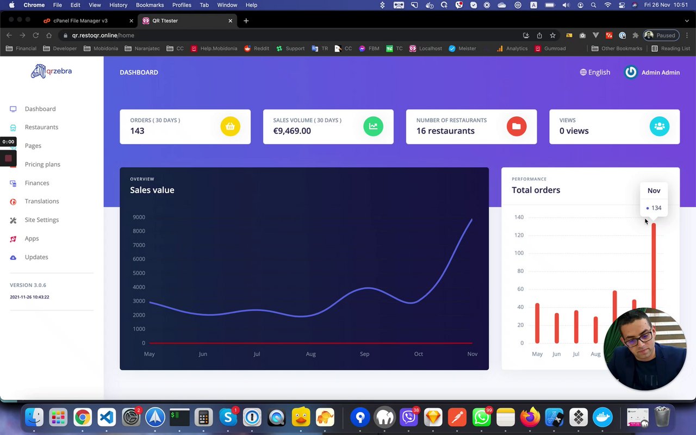Click the Nov bar in Total orders
Viewport: 696px width, 435px height.
click(654, 266)
